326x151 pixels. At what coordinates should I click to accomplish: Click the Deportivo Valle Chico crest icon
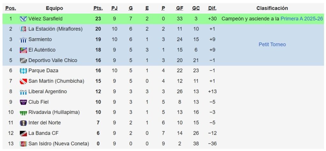tap(23, 60)
